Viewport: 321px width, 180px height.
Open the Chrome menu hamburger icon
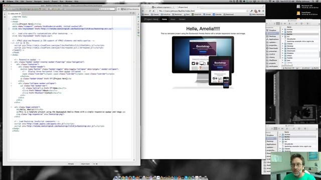(x=263, y=11)
